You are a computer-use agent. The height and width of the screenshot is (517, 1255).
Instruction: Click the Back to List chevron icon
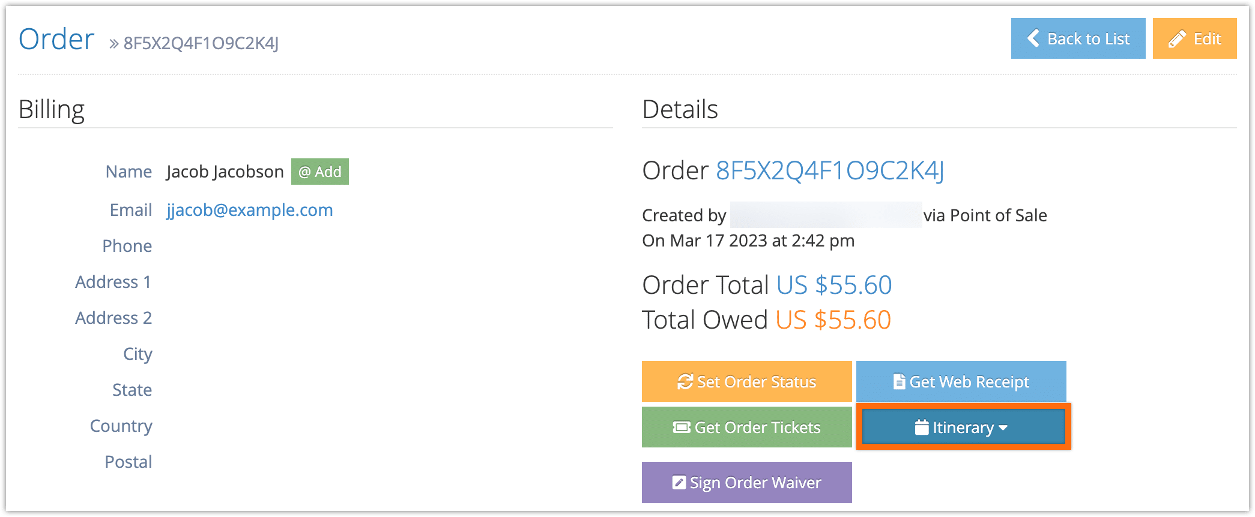point(1033,38)
